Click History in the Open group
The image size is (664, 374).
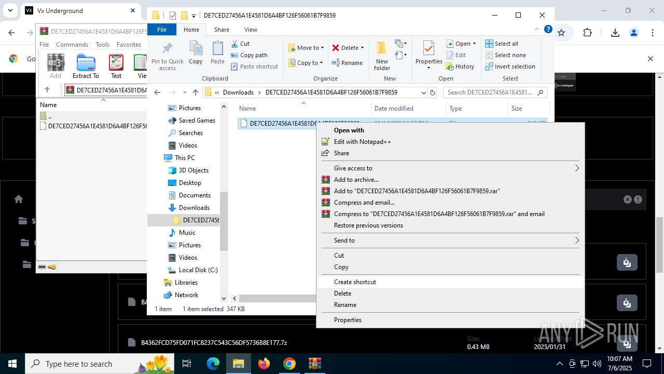point(460,66)
